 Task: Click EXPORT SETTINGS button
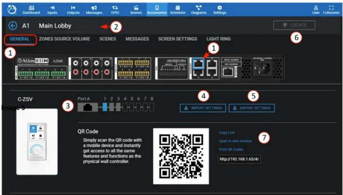[x=252, y=108]
